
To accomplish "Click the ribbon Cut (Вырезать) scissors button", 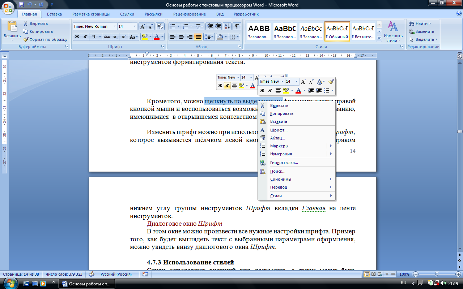I will (35, 23).
